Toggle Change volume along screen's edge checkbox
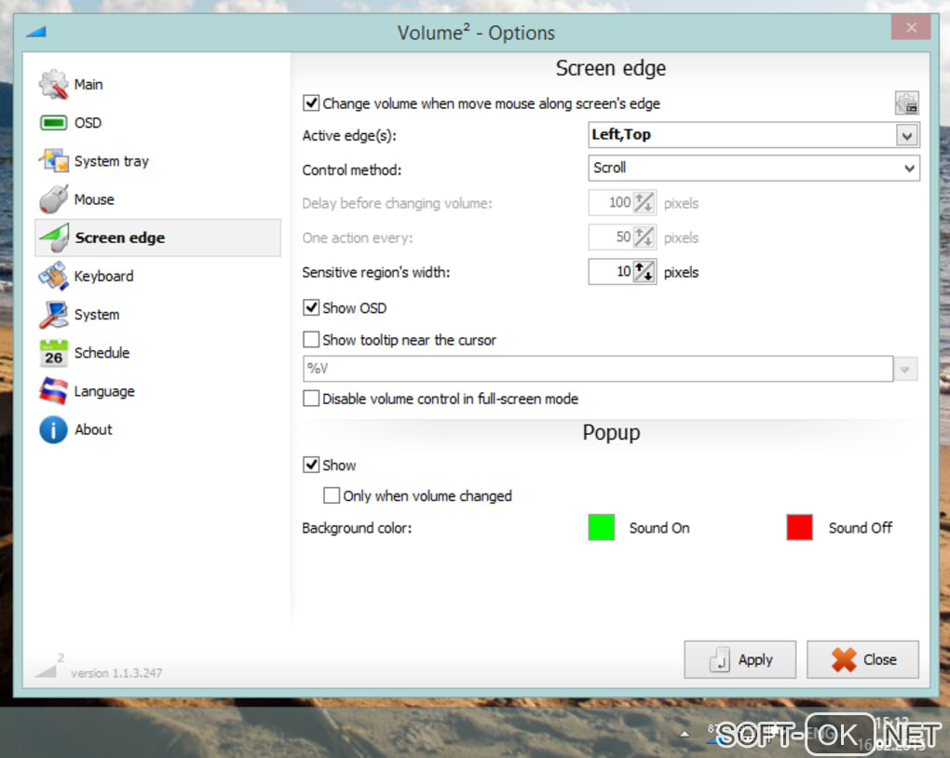Viewport: 950px width, 758px height. [x=311, y=103]
